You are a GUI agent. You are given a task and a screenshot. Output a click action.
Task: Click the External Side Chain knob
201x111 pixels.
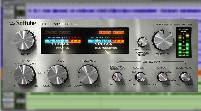pos(117,77)
